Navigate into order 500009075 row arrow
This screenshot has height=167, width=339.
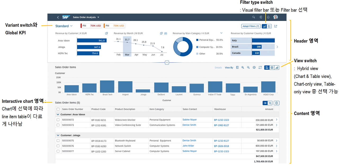pos(276,141)
